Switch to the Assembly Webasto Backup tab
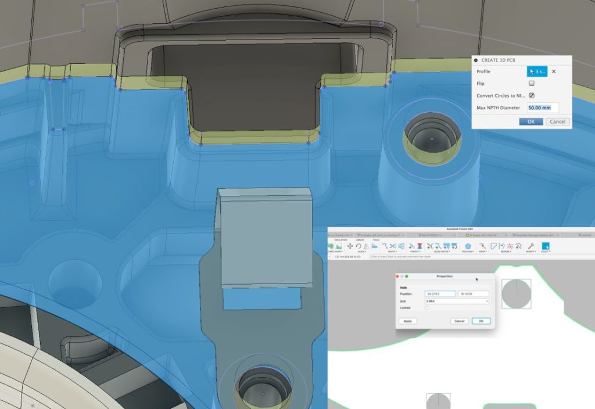The image size is (595, 409). (x=535, y=234)
